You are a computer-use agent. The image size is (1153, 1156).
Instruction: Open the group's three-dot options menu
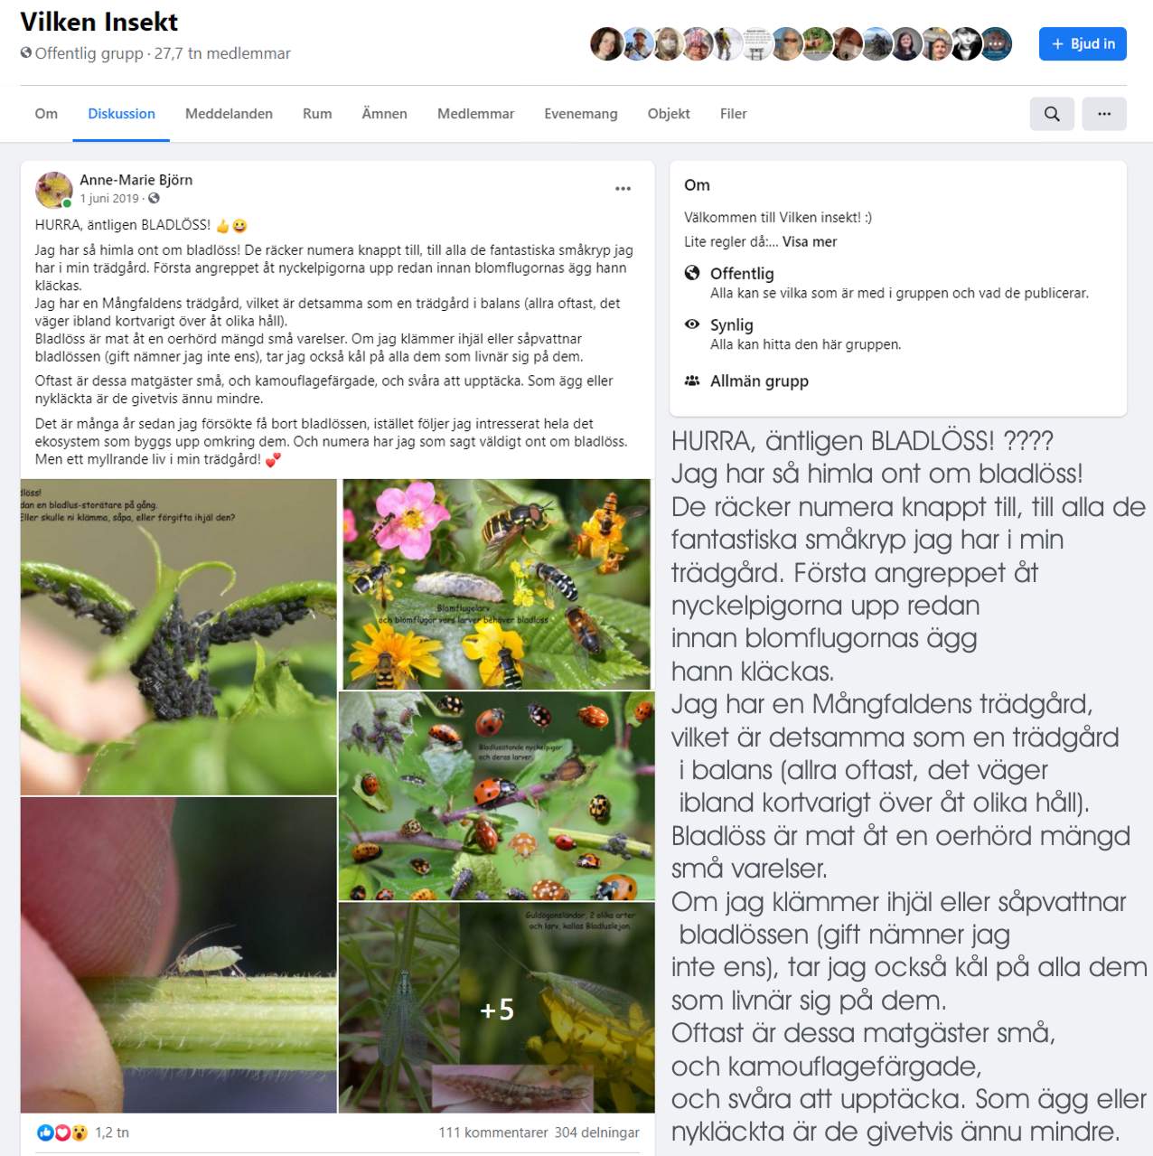1104,114
